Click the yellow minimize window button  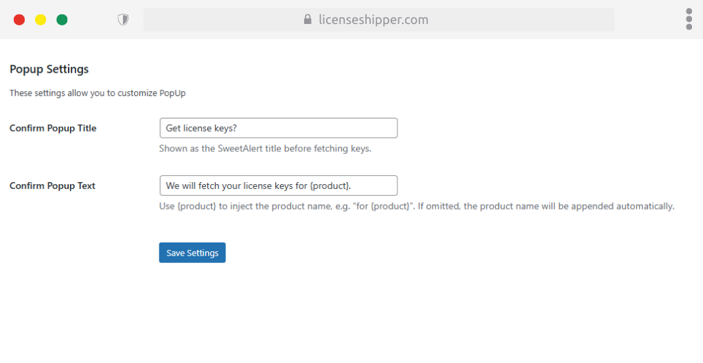tap(41, 20)
